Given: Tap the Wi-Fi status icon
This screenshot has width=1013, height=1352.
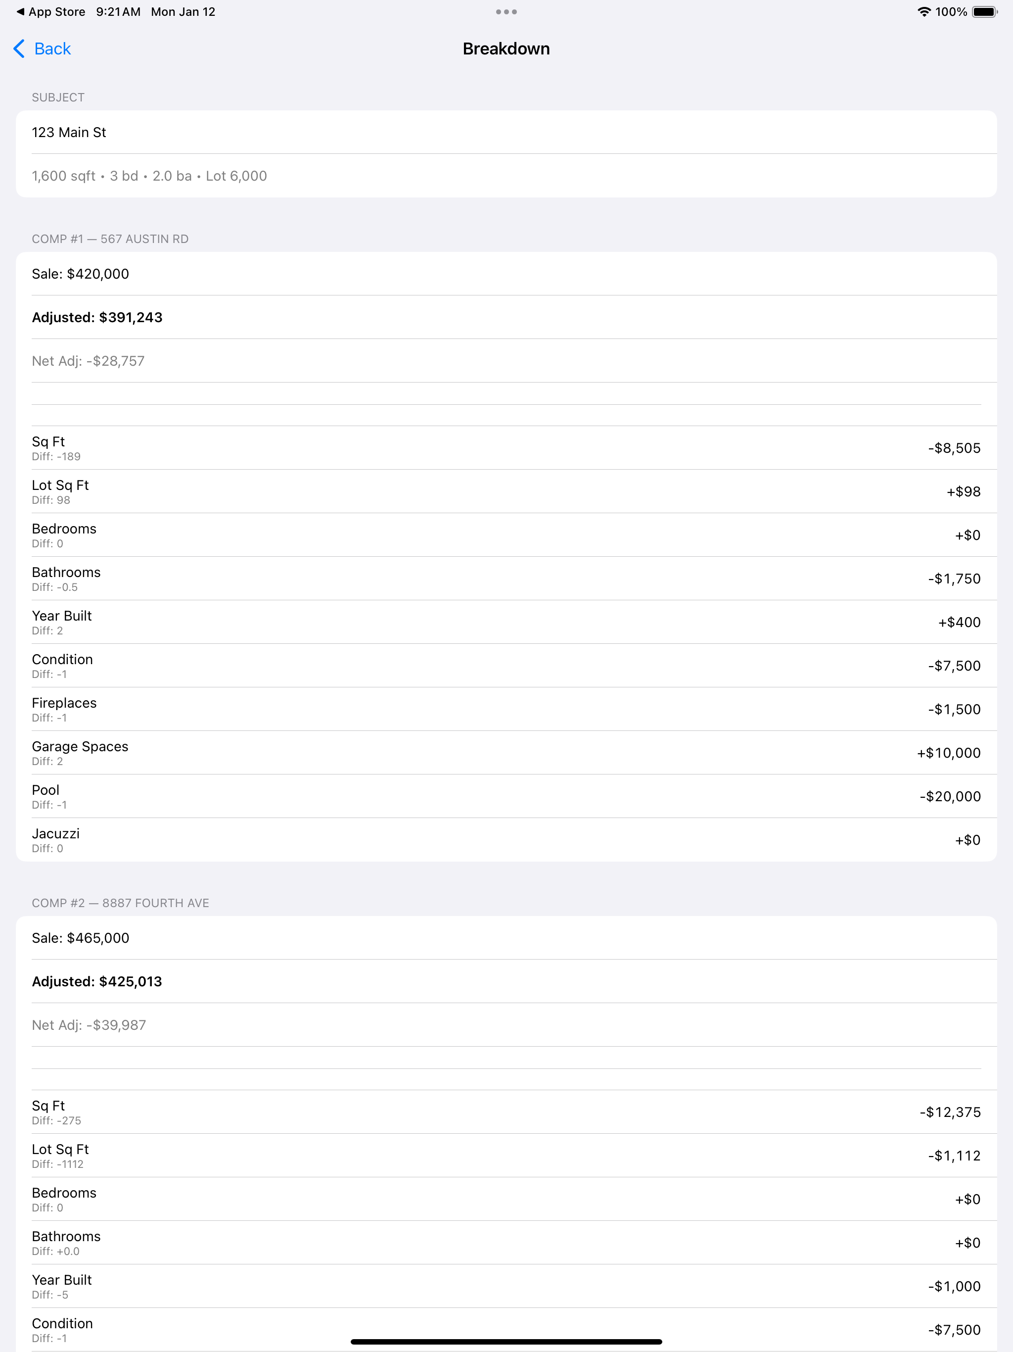Looking at the screenshot, I should pyautogui.click(x=924, y=11).
